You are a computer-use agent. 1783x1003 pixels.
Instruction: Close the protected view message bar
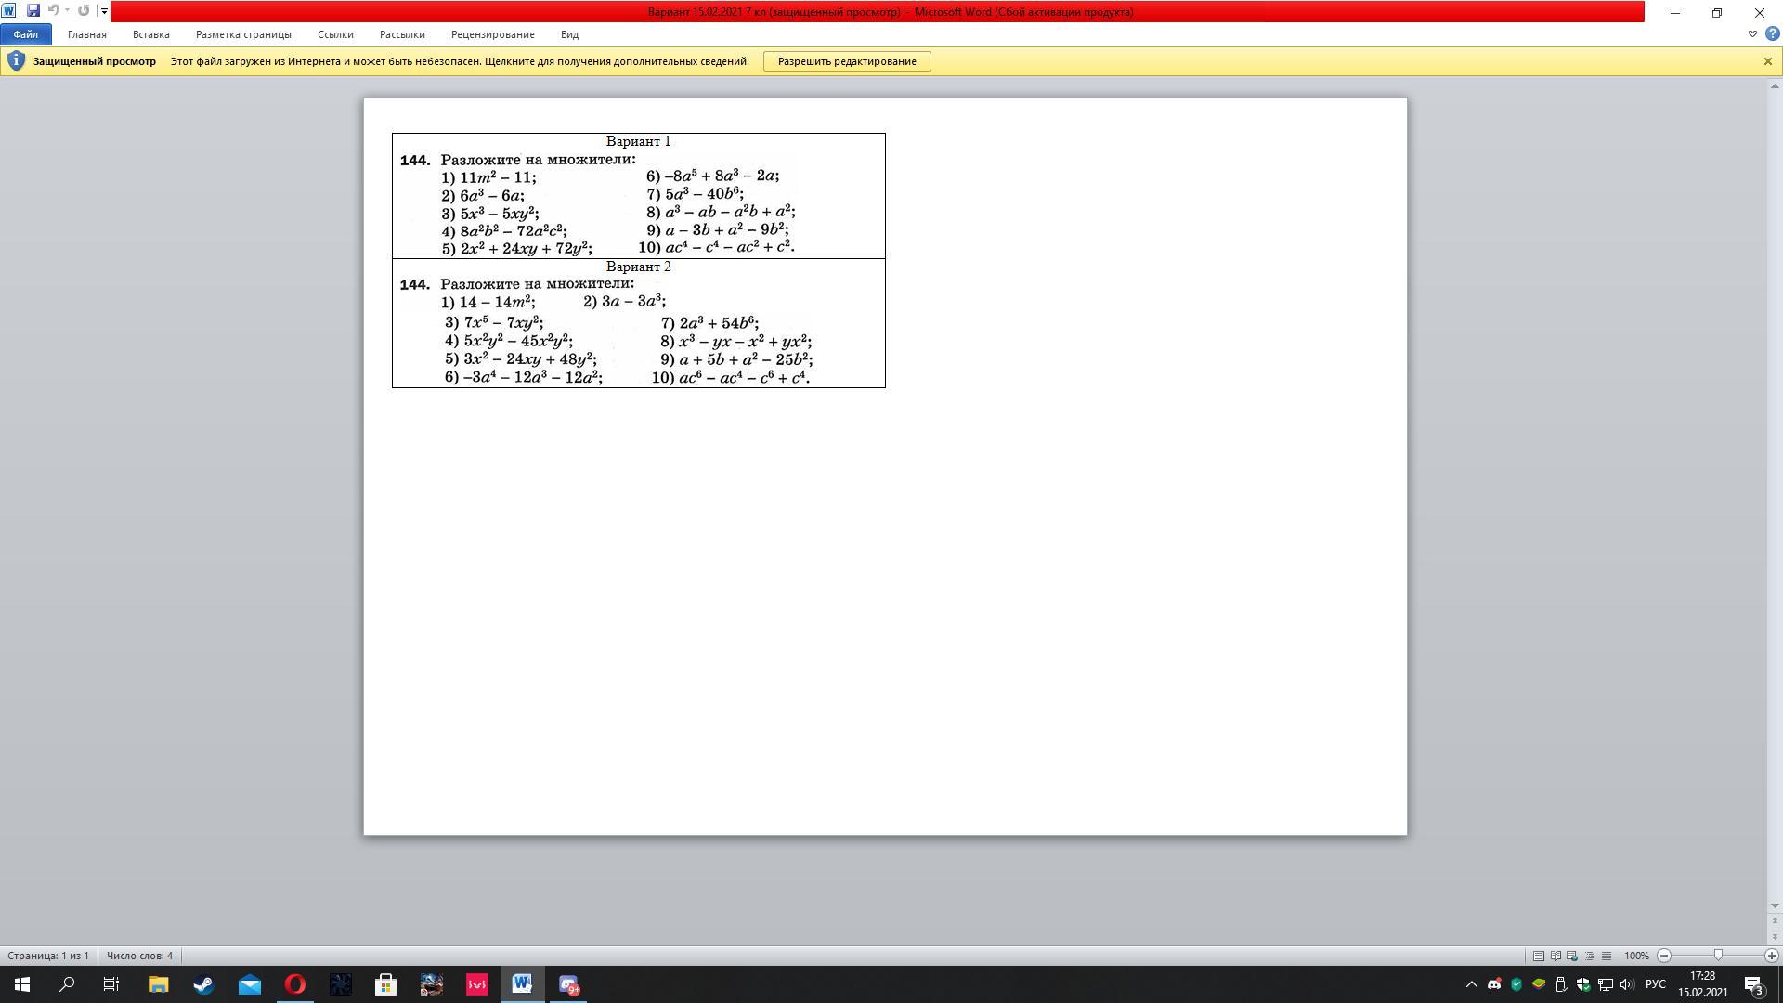pos(1767,61)
